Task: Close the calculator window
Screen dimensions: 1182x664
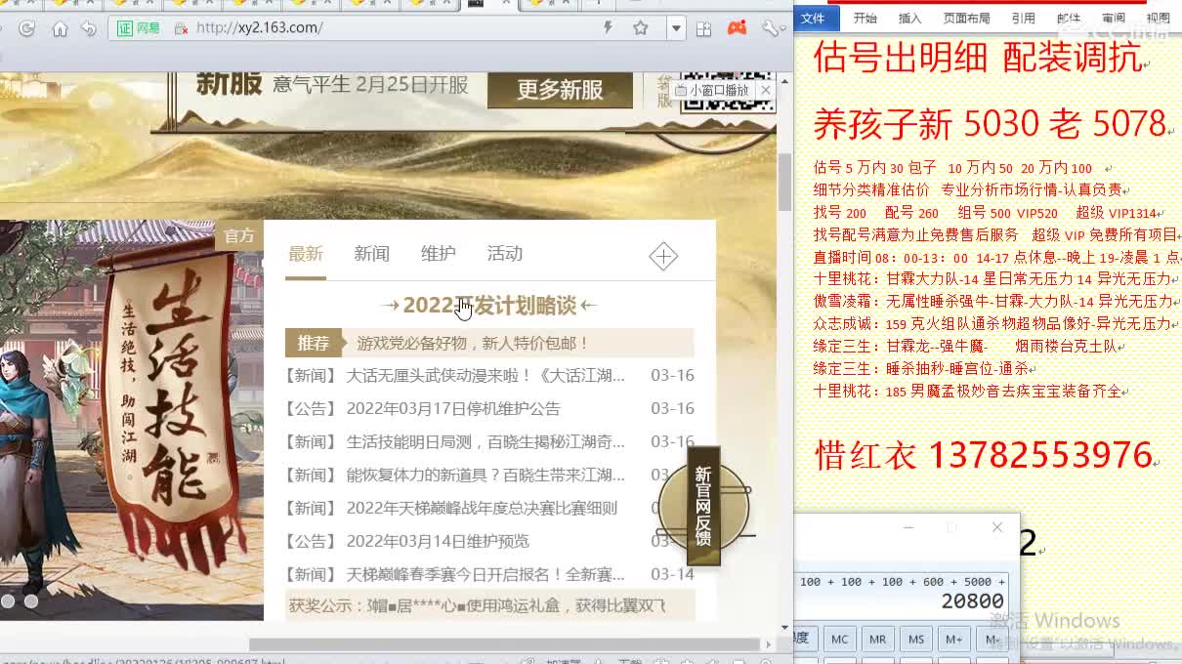Action: (997, 527)
